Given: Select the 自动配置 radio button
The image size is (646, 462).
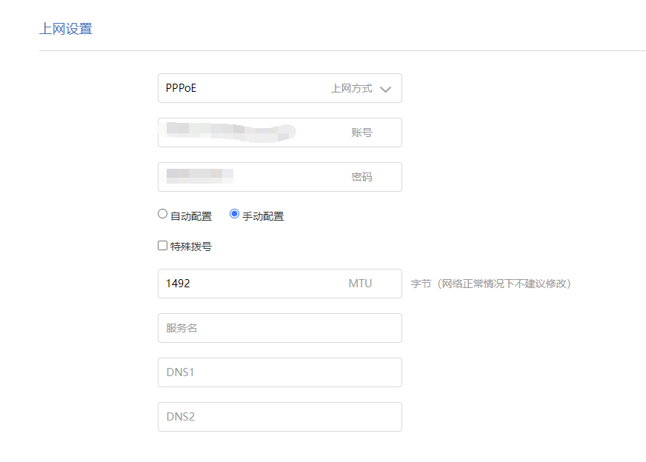Looking at the screenshot, I should click(161, 214).
